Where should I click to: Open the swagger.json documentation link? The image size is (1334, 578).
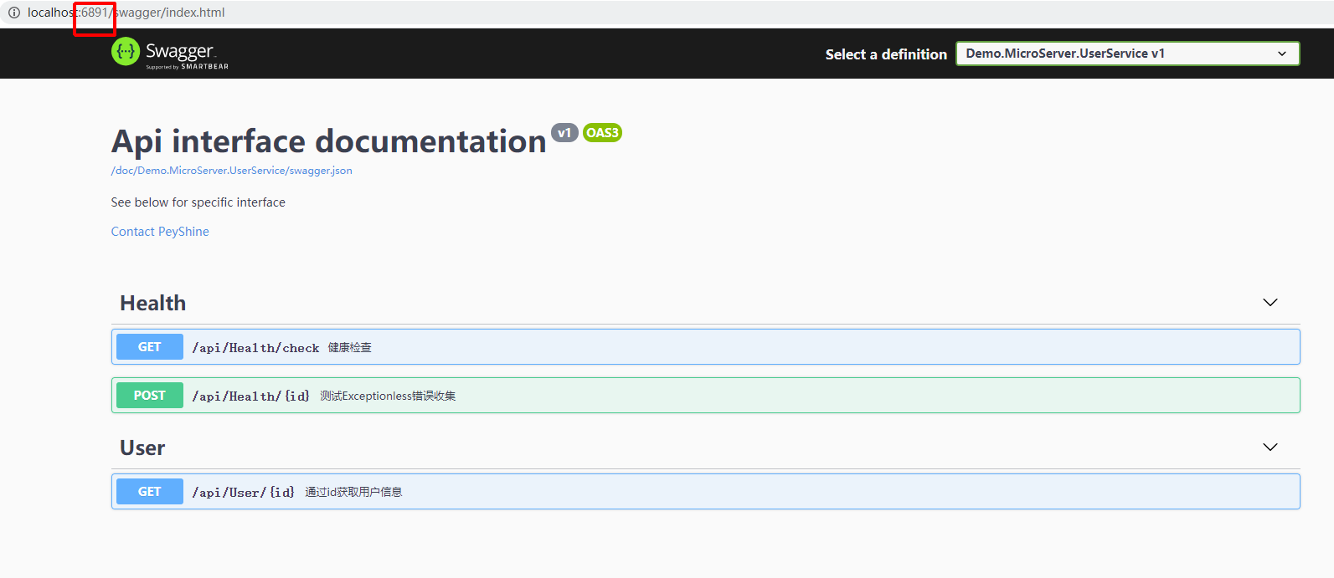click(232, 171)
